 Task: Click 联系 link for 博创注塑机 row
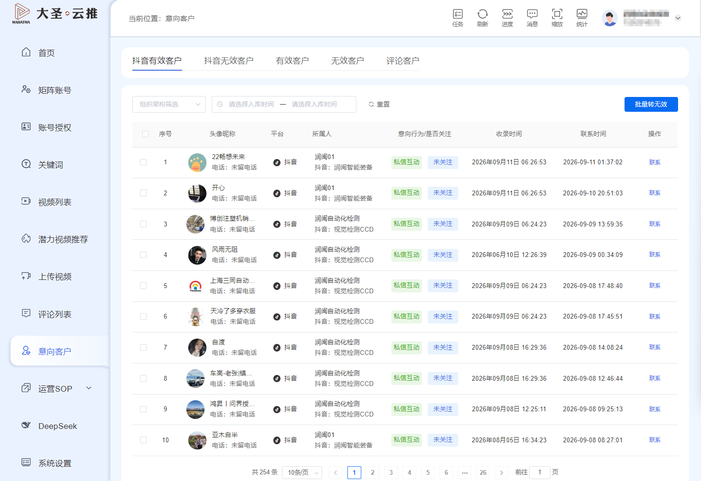[655, 224]
